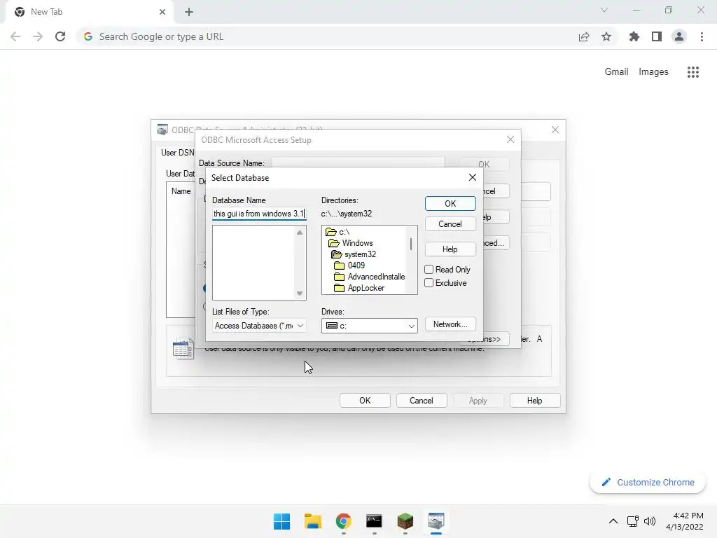Open Command Prompt taskbar icon
This screenshot has width=717, height=538.
[x=374, y=521]
